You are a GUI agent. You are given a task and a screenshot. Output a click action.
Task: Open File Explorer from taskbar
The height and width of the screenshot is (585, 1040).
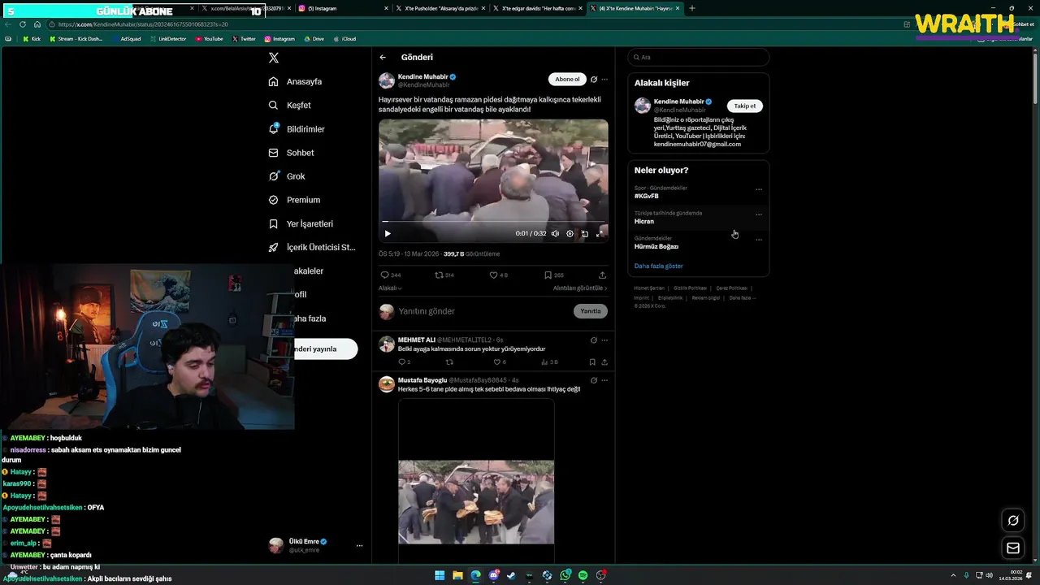click(457, 575)
